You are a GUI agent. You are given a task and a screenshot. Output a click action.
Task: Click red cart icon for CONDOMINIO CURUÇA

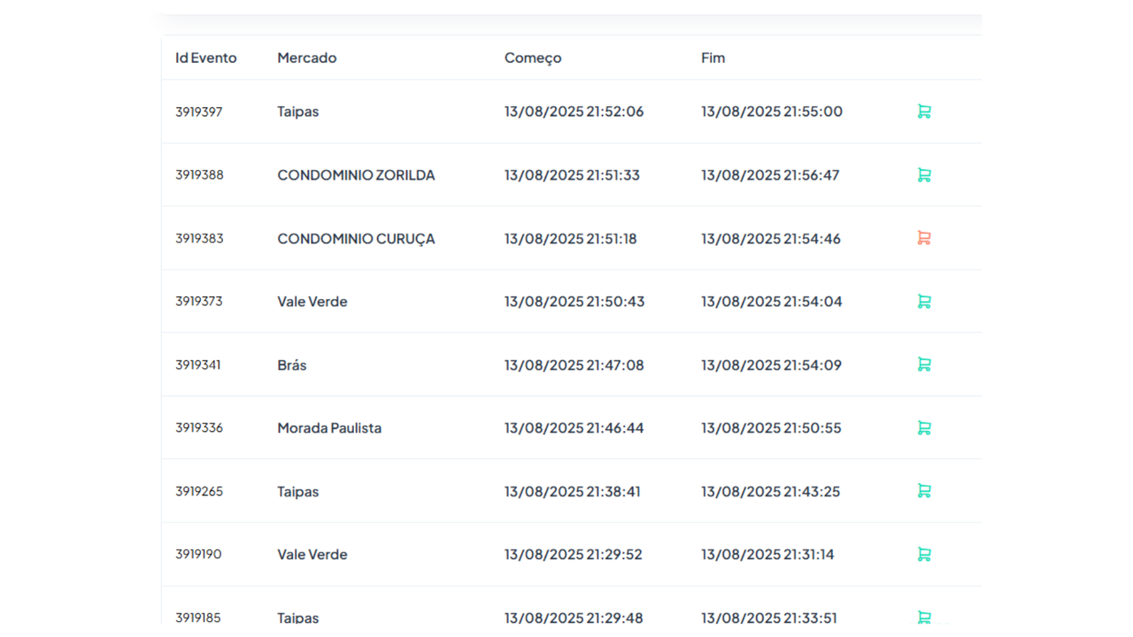[x=924, y=238]
